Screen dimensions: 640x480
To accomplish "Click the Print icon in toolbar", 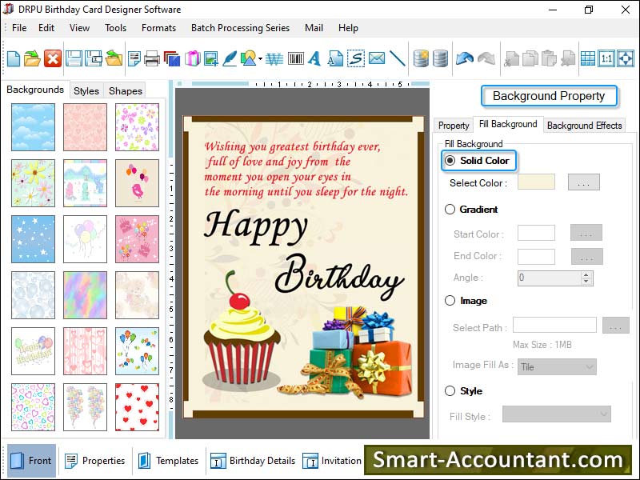I will point(152,58).
